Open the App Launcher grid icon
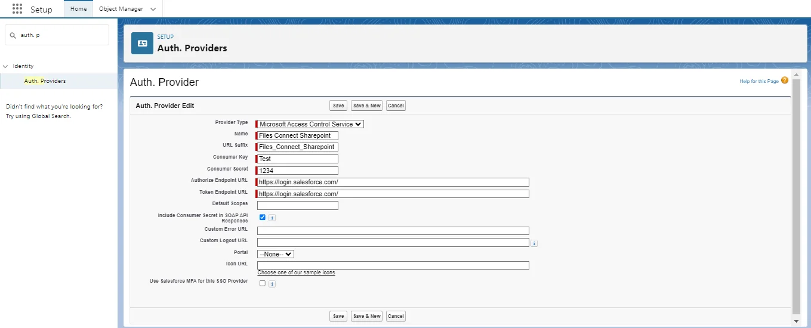Viewport: 811px width, 328px height. coord(17,9)
